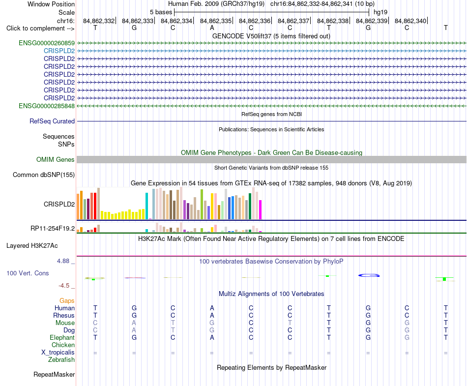
Task: Click the RP11-254F19.2 expression label
Action: point(53,229)
